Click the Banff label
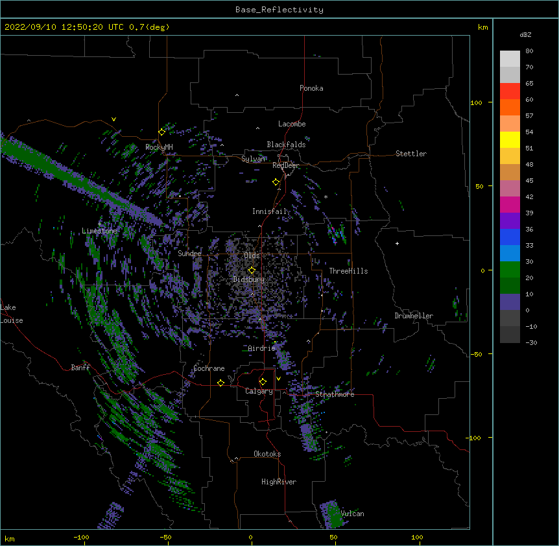Screen dimensions: 559x546 [x=80, y=368]
